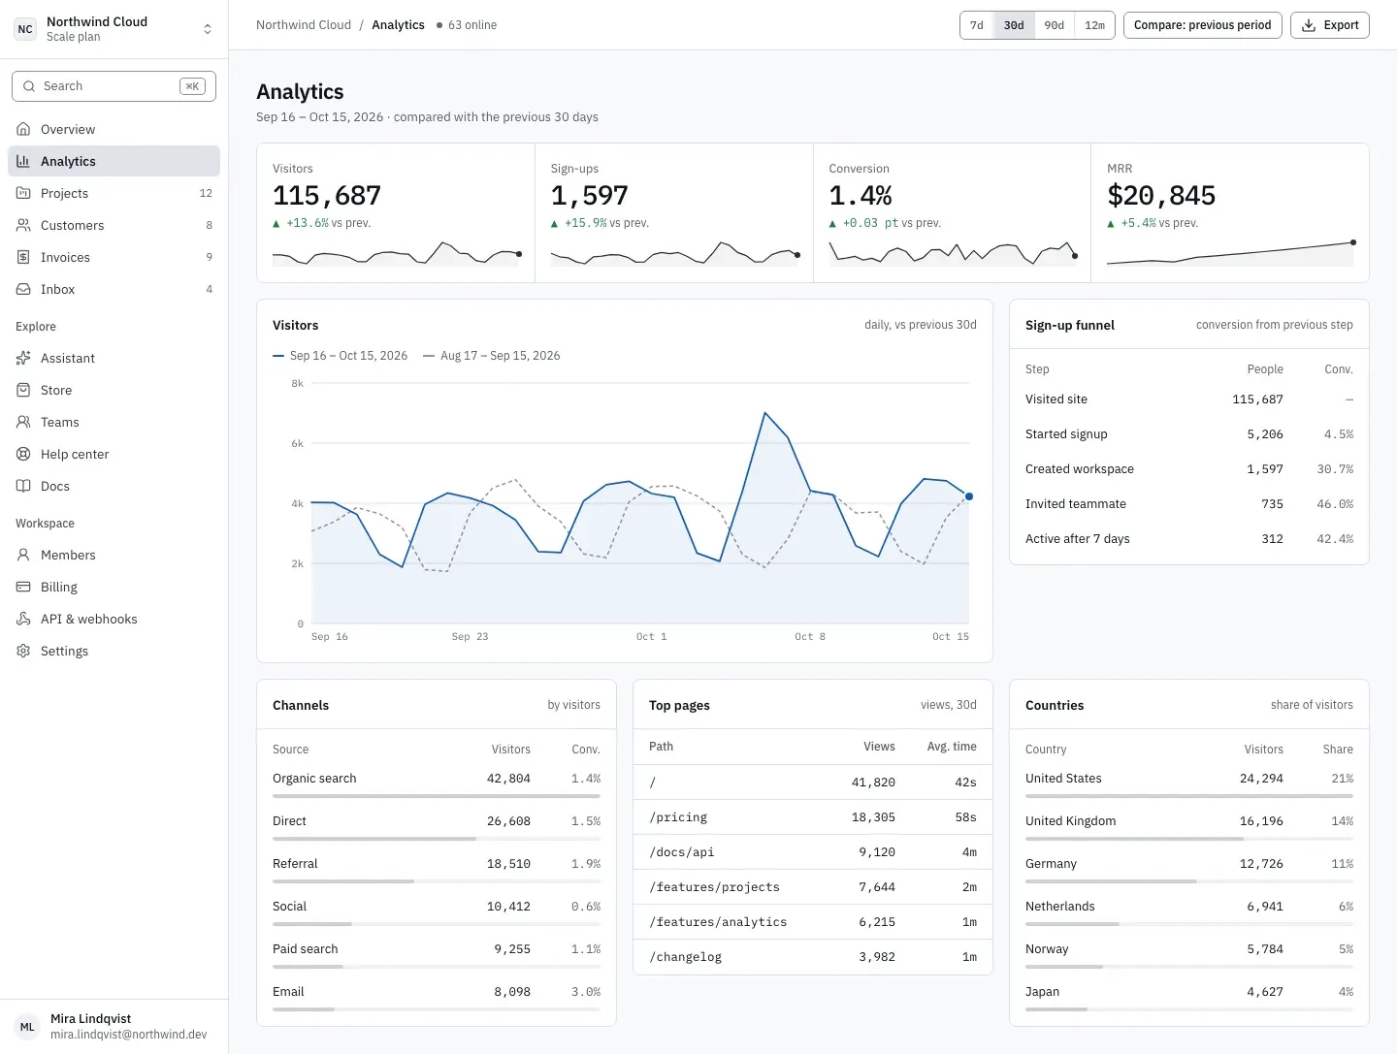Viewport: 1397px width, 1054px height.
Task: Click the Docs book icon
Action: [x=23, y=486]
